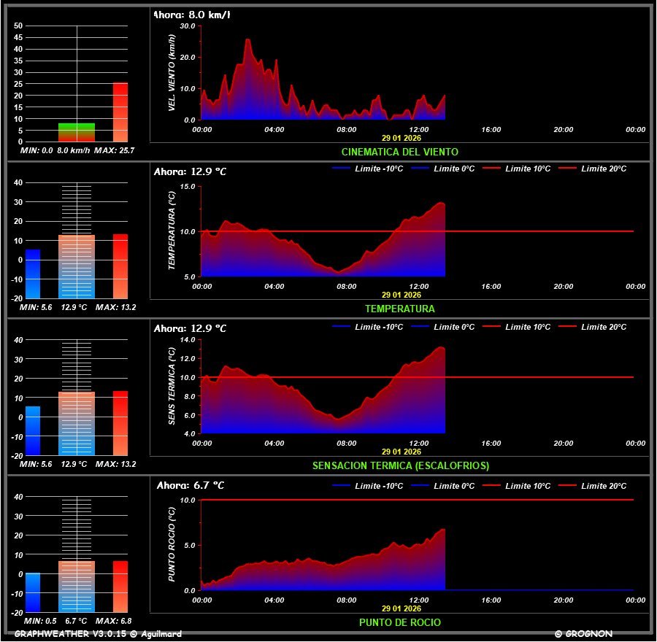Select the TEMPERATURA chart title
Viewport: 657px width, 642px height.
[x=400, y=309]
